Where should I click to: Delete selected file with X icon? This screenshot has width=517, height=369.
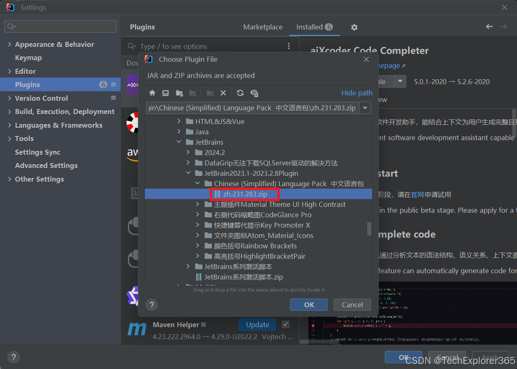[223, 93]
